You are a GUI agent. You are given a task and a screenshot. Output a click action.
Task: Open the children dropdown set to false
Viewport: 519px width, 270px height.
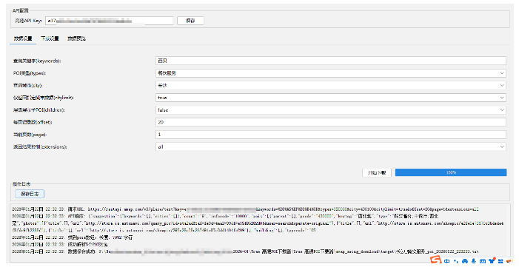[x=331, y=110]
